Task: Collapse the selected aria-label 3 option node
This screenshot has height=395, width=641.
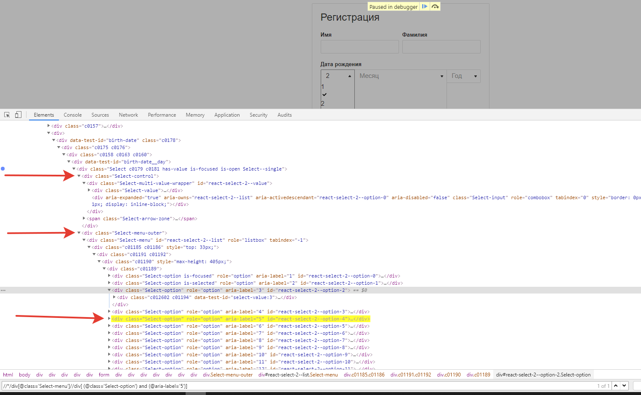Action: coord(109,290)
